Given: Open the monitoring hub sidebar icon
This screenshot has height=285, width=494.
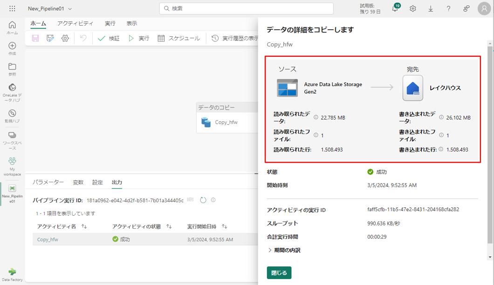Looking at the screenshot, I should 12,116.
